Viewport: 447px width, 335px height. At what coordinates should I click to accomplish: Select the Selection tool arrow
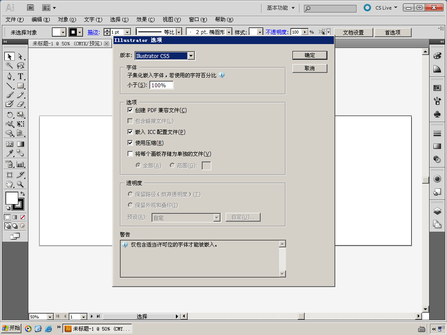[x=10, y=56]
